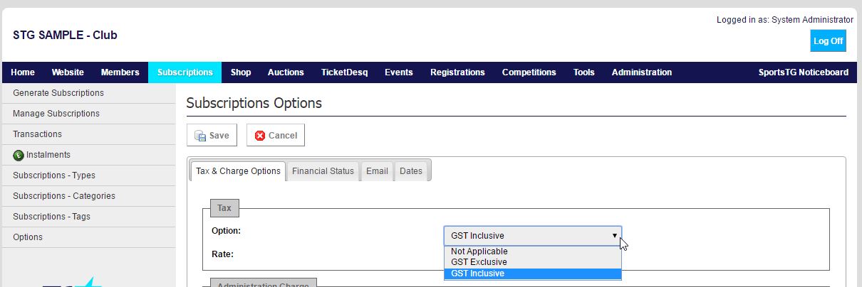Screen dimensions: 862x287
Task: Open Options in the sidebar
Action: (88, 237)
